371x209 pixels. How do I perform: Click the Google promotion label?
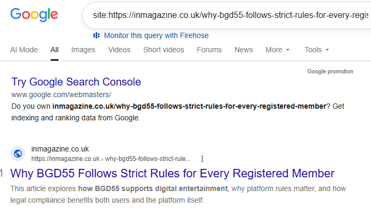tap(330, 71)
